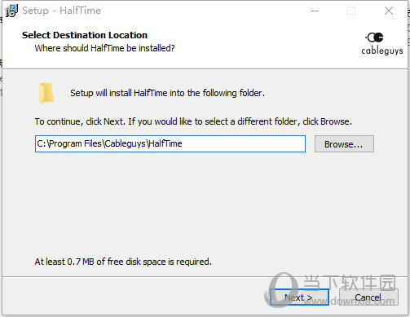The width and height of the screenshot is (410, 317).
Task: Focus the destination folder path field
Action: [170, 143]
